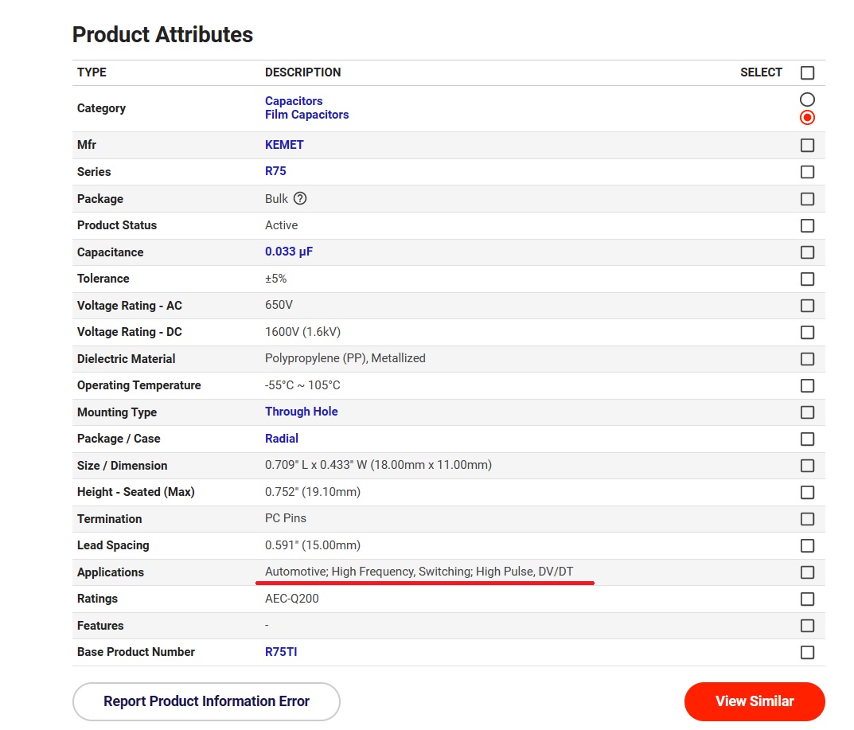Click the help icon next to Bulk
854x730 pixels.
300,198
